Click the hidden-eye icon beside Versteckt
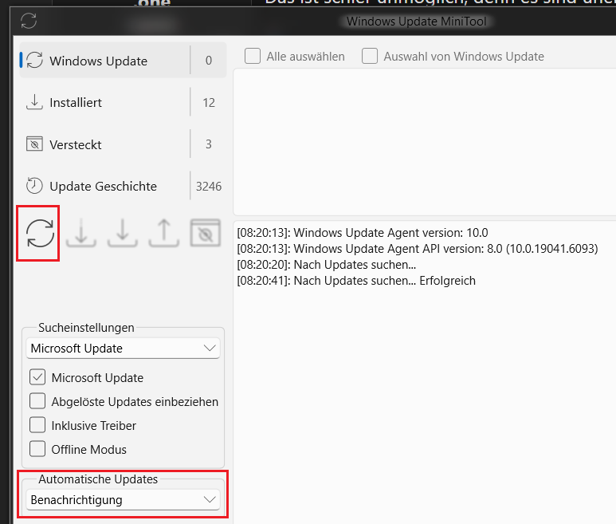 pyautogui.click(x=34, y=144)
